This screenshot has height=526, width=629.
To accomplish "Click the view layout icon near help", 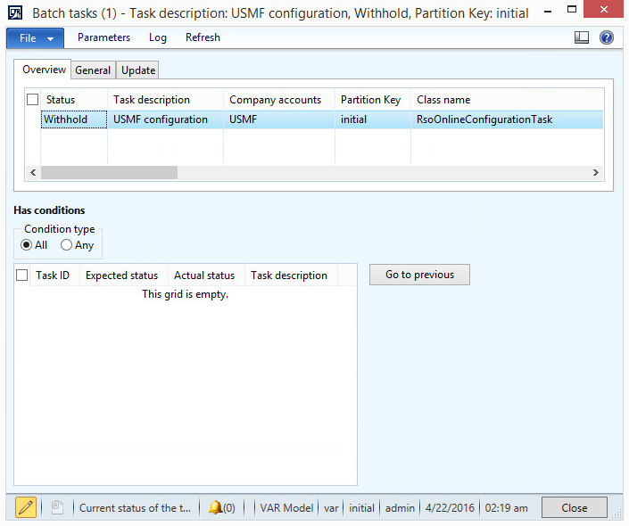I will pyautogui.click(x=582, y=37).
